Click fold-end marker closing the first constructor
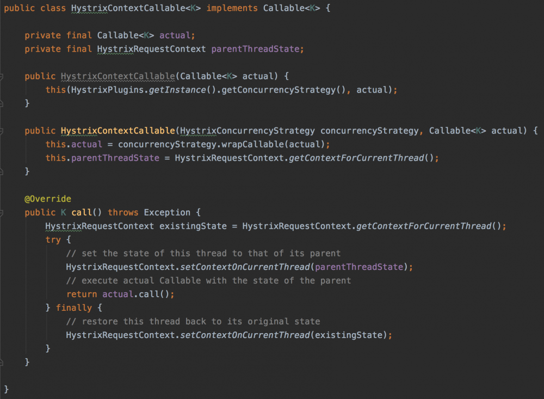Screen dimensions: 544x399 coord(2,103)
